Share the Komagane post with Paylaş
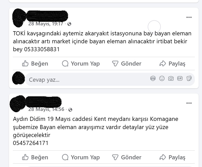 tap(172, 157)
